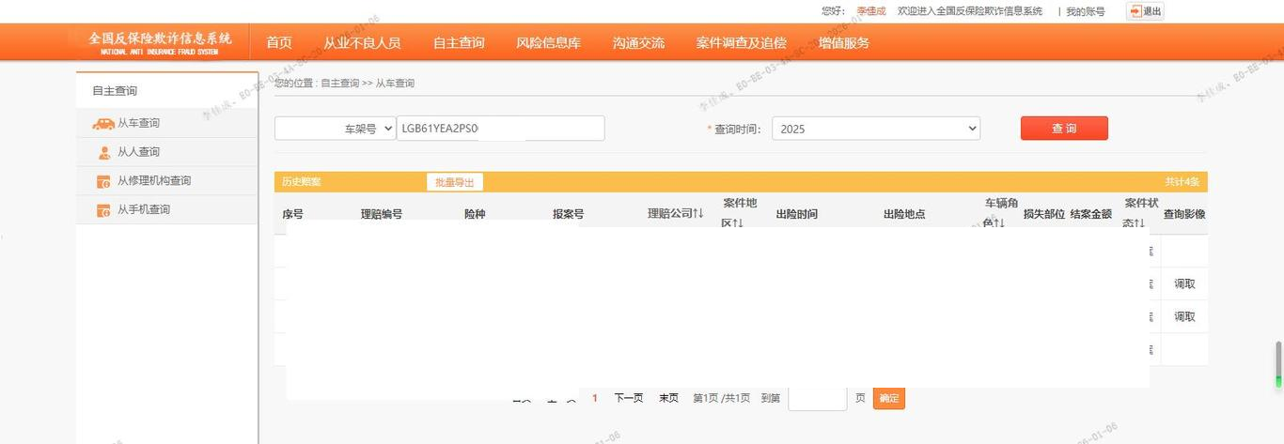The image size is (1284, 444).
Task: Open the 车架号 search type dropdown
Action: click(x=335, y=129)
